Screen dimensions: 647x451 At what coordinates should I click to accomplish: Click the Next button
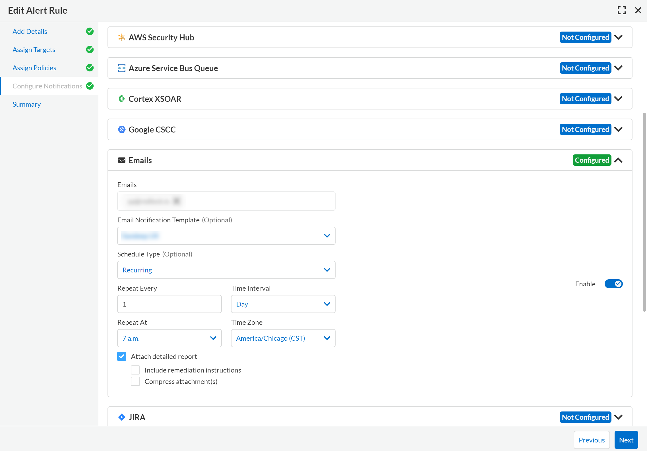pyautogui.click(x=626, y=440)
